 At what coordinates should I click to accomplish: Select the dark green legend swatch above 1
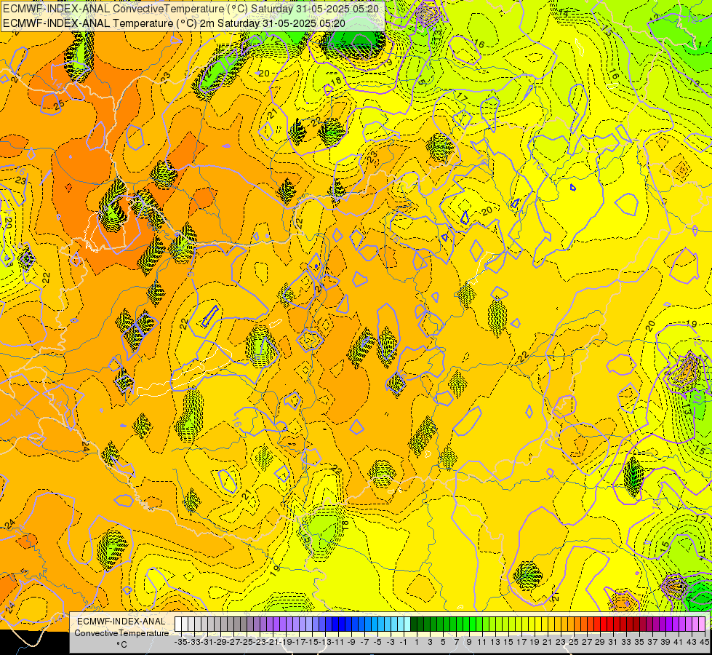point(414,624)
